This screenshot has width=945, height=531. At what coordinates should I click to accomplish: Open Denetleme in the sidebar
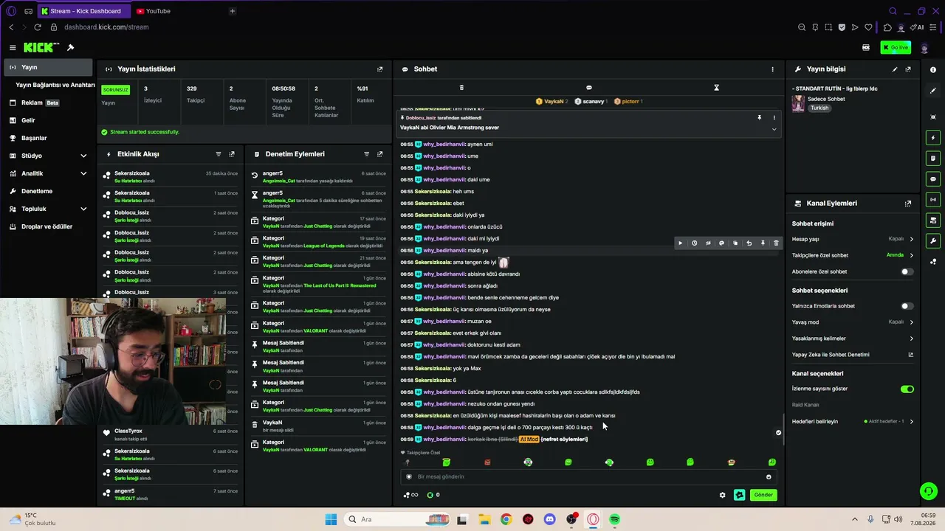(49, 191)
